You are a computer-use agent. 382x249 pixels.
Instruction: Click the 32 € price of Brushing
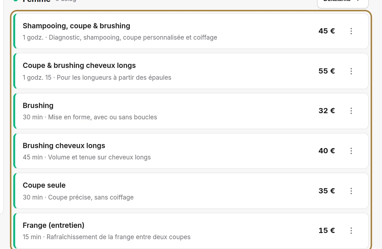[x=327, y=110]
